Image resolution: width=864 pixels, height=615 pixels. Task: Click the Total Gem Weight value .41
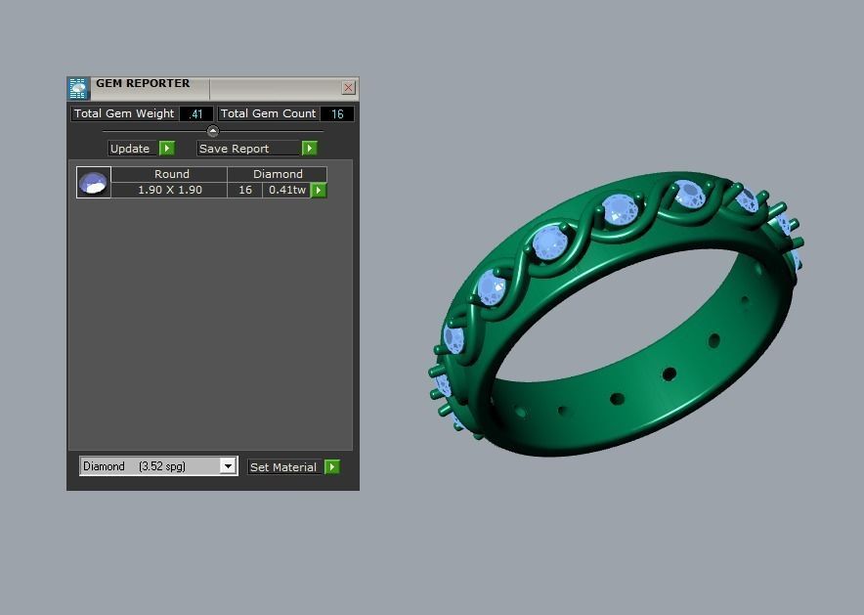click(196, 114)
